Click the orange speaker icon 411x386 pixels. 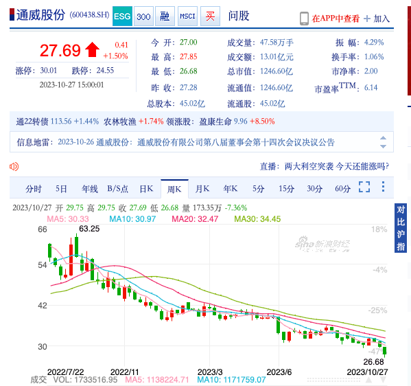(14, 166)
